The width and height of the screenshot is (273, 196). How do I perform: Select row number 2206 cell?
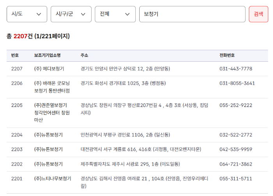(x=17, y=83)
